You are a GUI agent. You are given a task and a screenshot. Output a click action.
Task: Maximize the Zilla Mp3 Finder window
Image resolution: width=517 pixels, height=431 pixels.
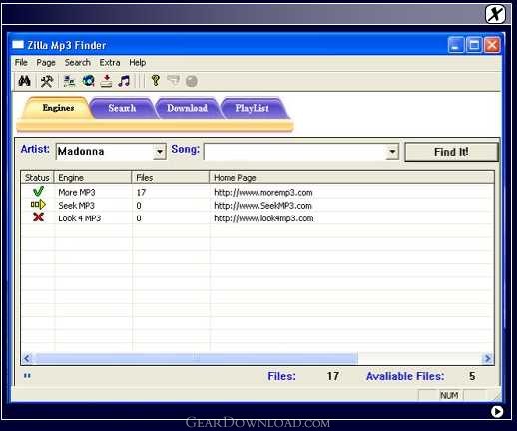474,45
